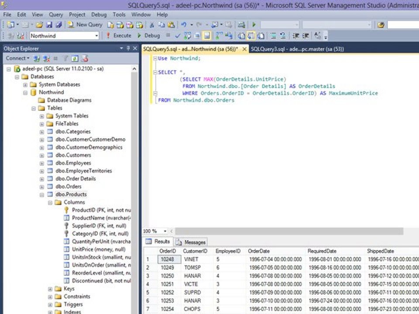419x314 pixels.
Task: Click Object Explorer scroll up arrow
Action: click(x=134, y=69)
